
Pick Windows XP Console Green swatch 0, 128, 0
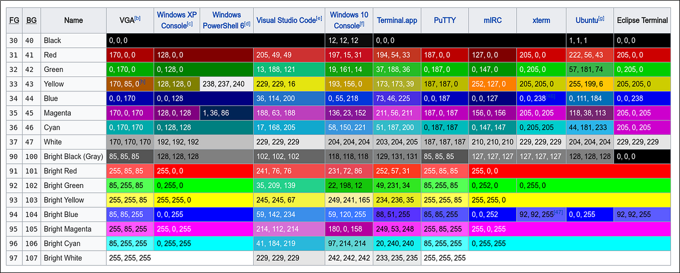point(203,70)
